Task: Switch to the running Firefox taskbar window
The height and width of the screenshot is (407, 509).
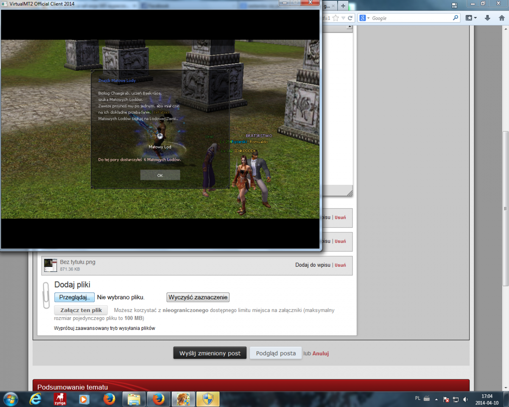Action: (159, 399)
